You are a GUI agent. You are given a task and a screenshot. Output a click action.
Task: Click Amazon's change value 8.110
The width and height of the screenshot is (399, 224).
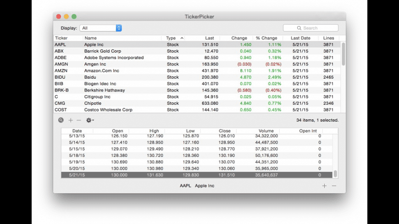point(245,71)
